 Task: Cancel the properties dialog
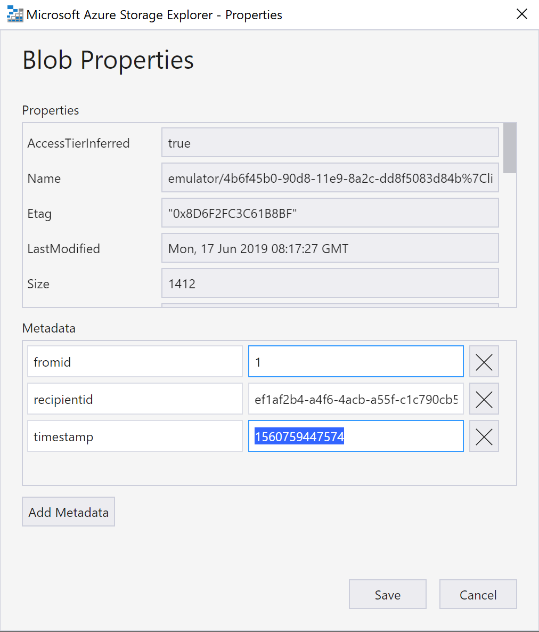tap(478, 594)
